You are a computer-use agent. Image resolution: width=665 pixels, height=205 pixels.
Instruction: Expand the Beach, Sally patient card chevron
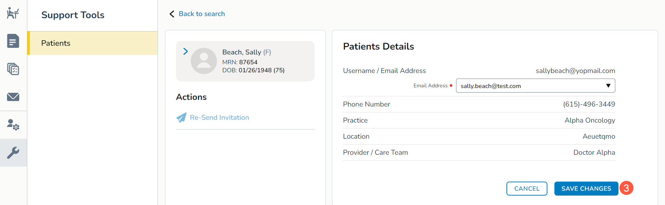click(185, 51)
